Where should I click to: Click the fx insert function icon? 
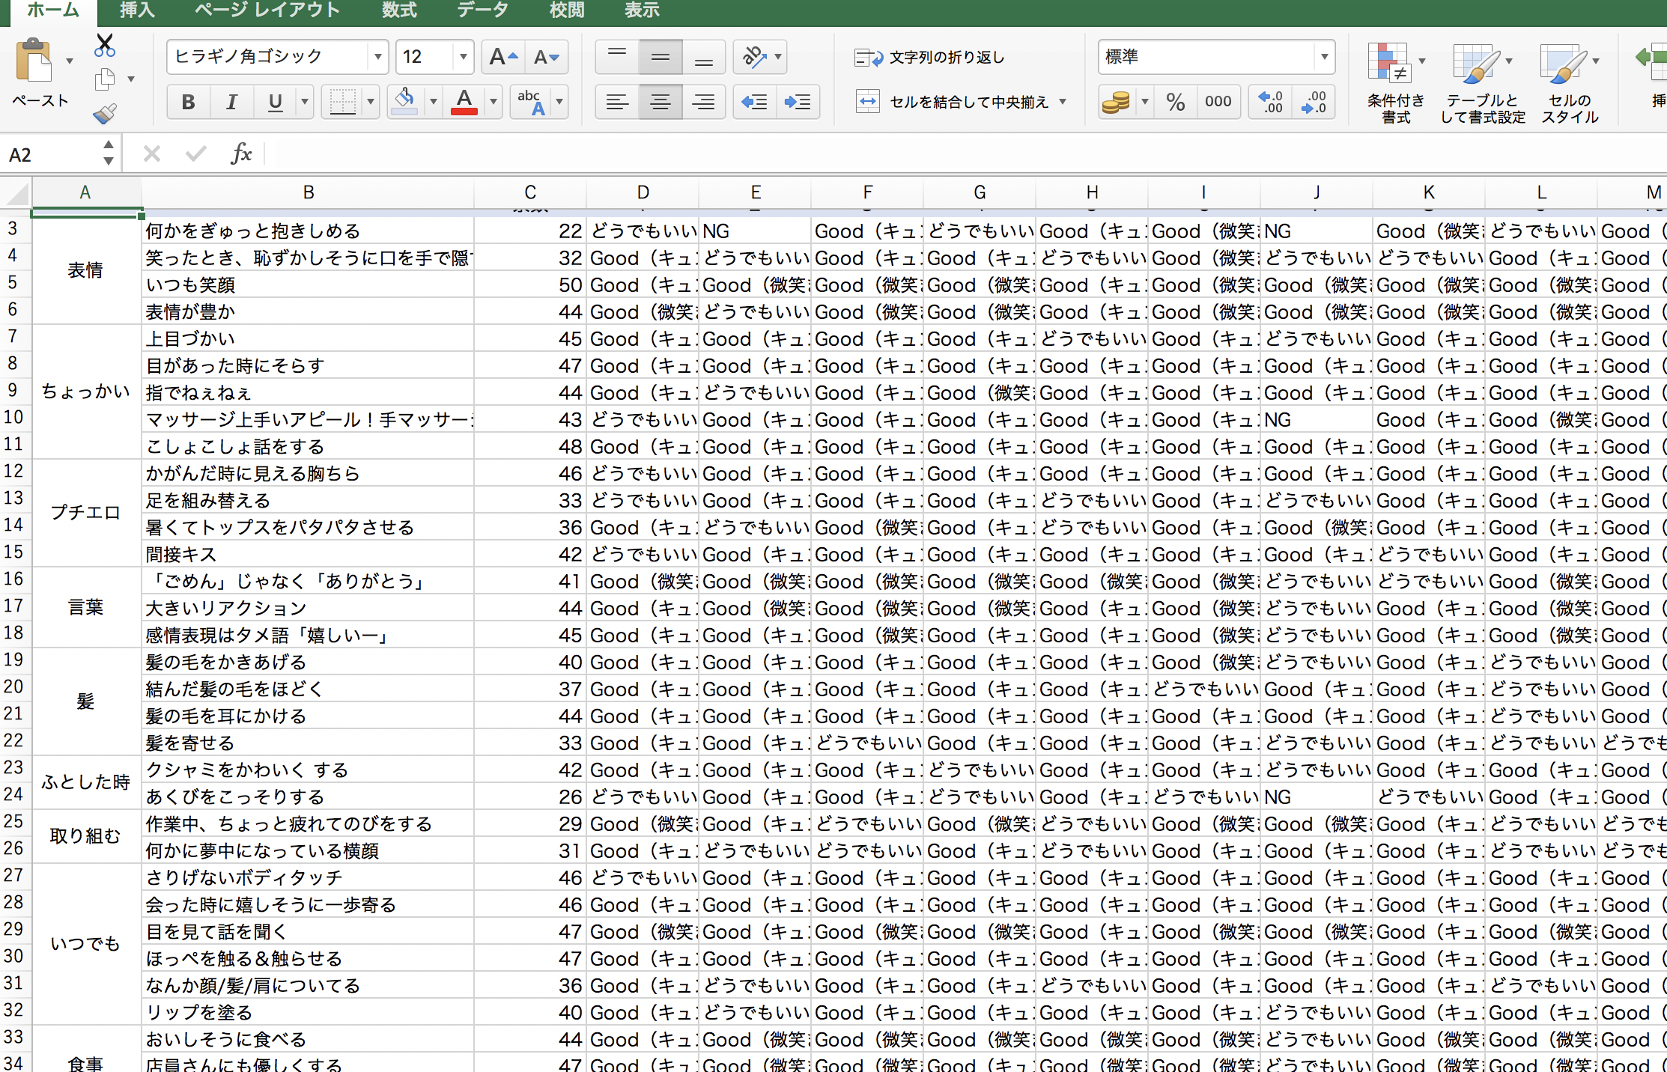(x=241, y=154)
